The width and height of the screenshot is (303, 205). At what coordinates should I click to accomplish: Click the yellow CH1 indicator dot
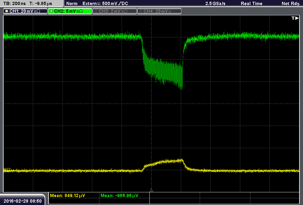pos(7,11)
